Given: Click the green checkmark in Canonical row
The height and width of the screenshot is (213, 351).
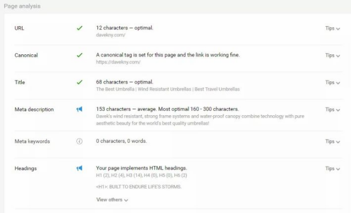Looking at the screenshot, I should [x=80, y=55].
